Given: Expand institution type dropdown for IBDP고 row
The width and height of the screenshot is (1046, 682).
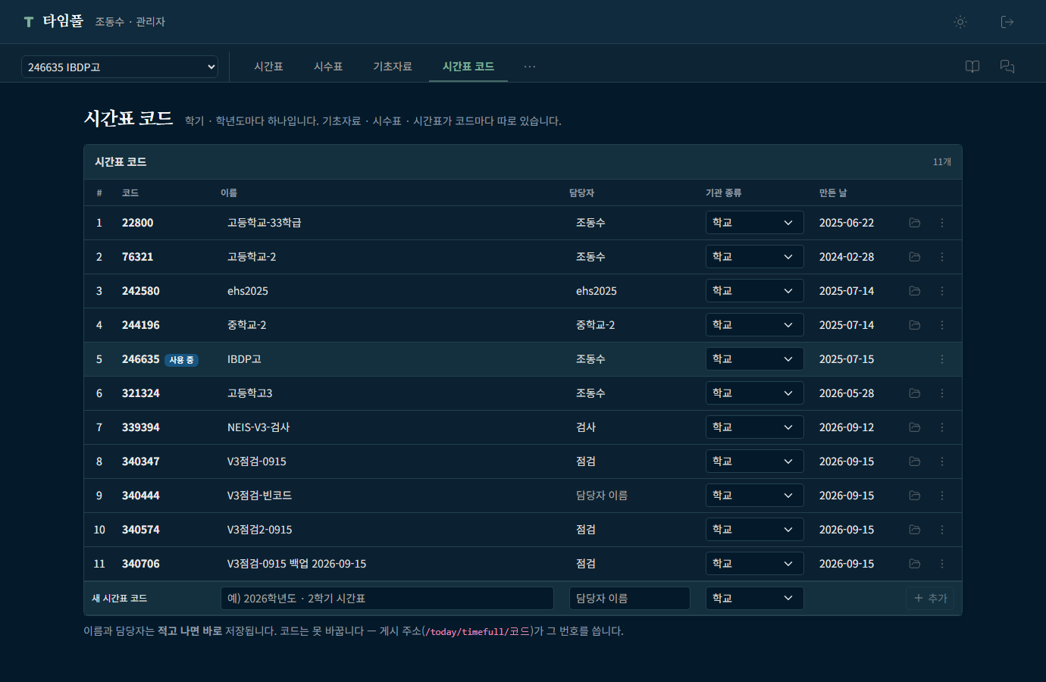Looking at the screenshot, I should pyautogui.click(x=754, y=359).
